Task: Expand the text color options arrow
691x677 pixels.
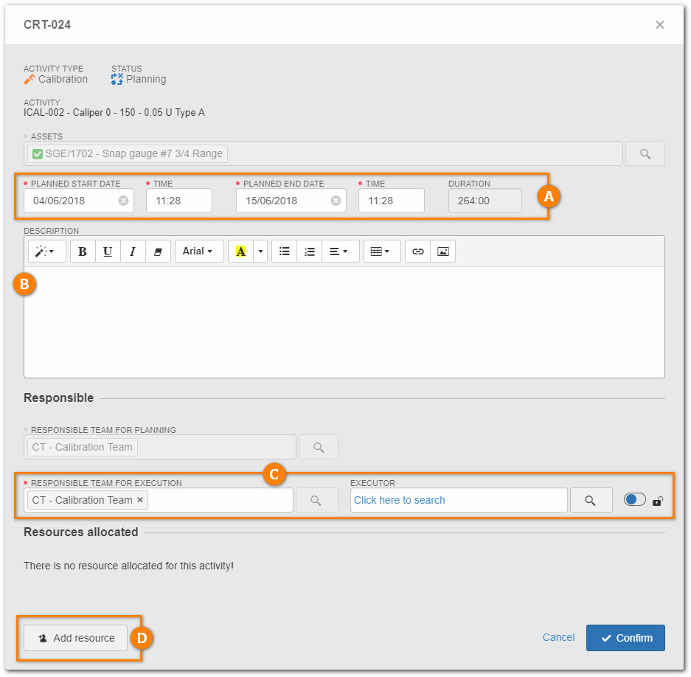Action: tap(260, 251)
